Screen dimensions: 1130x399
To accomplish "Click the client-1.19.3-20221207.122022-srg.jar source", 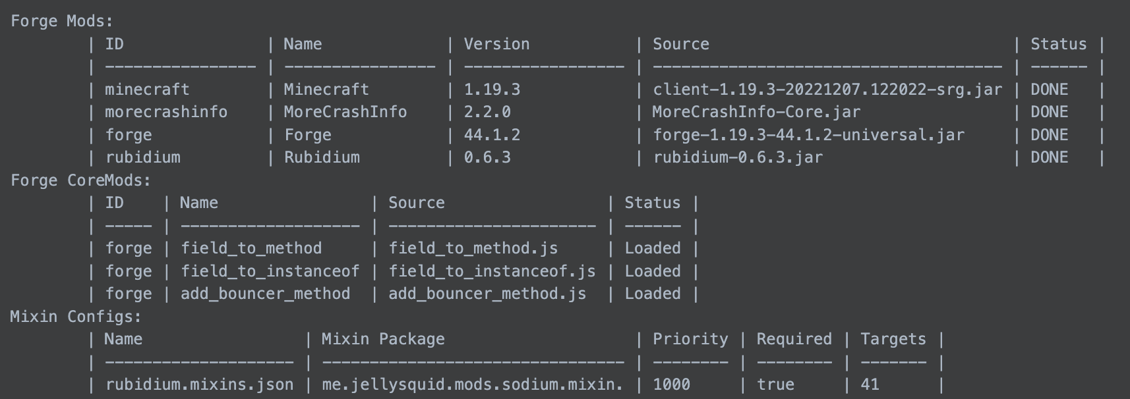I will 827,90.
